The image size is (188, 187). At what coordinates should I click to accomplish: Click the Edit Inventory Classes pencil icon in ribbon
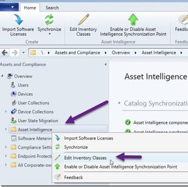coord(84,20)
